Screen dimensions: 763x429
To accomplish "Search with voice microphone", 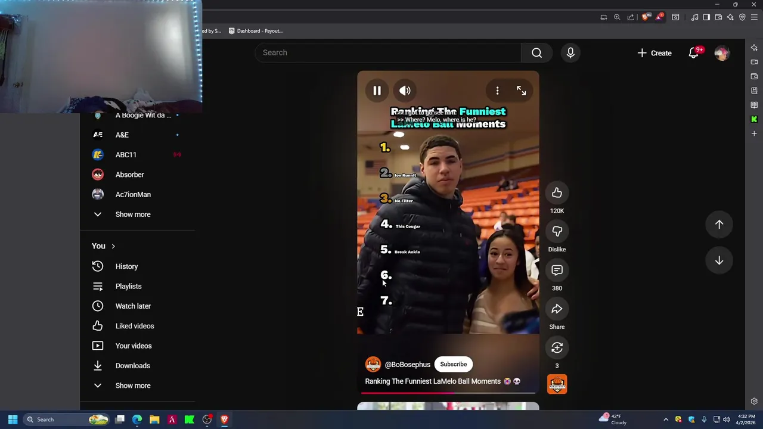I will (570, 53).
